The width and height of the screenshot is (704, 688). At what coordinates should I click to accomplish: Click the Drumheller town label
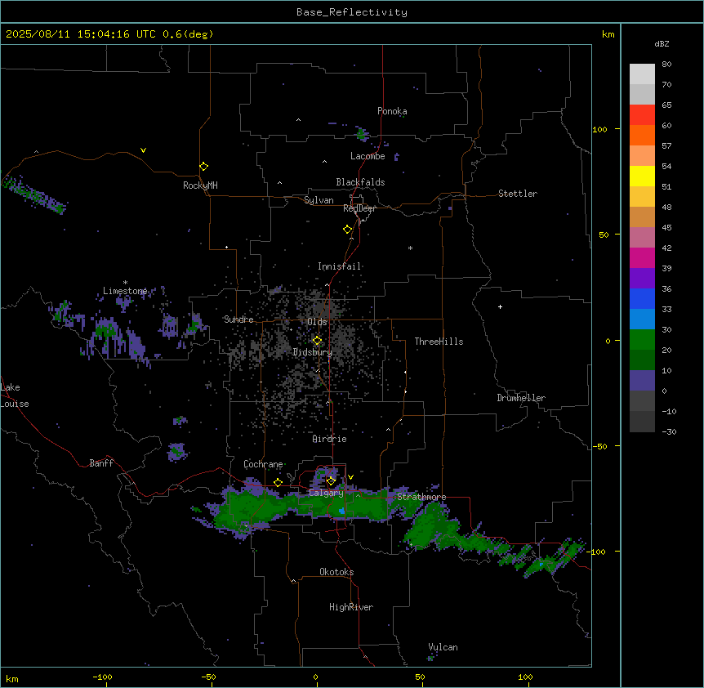coord(521,398)
